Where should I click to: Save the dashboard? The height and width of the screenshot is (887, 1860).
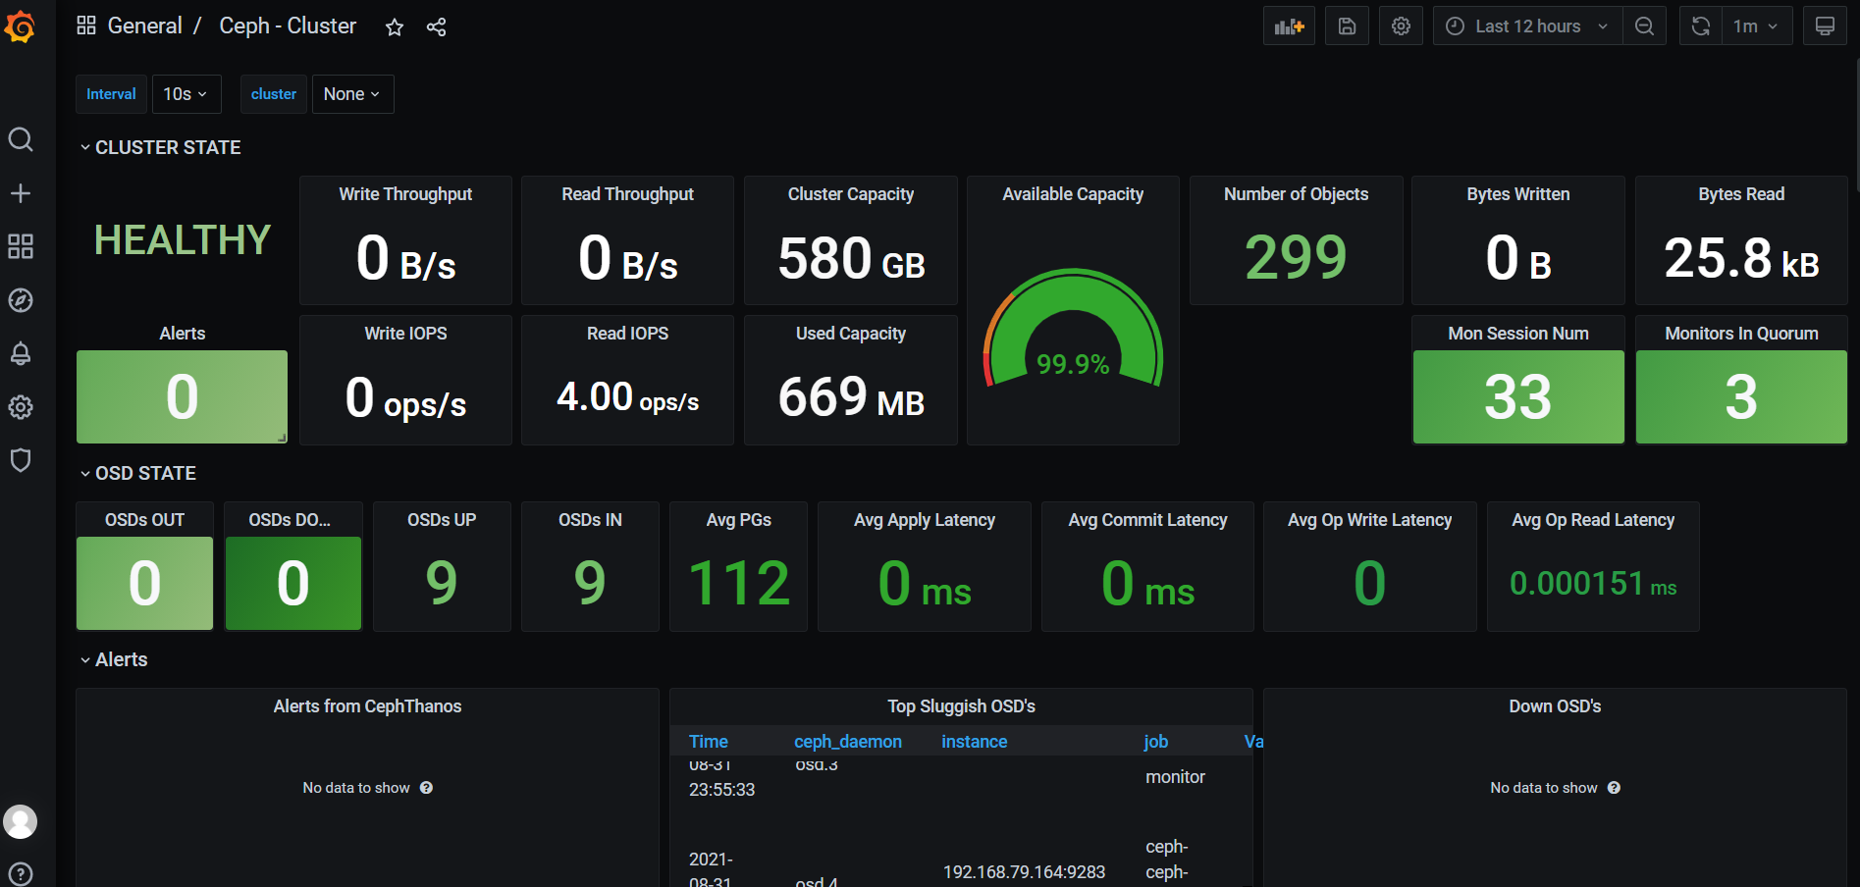point(1347,26)
